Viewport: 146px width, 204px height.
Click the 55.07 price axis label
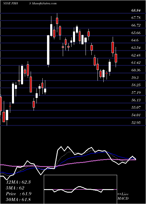pos(136,108)
